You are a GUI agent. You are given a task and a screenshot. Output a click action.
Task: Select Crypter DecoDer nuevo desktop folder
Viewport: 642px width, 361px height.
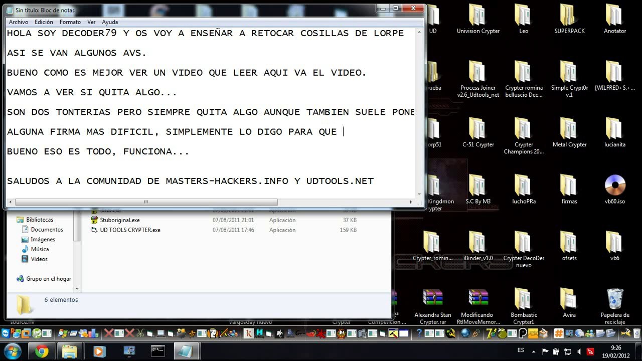(x=523, y=250)
